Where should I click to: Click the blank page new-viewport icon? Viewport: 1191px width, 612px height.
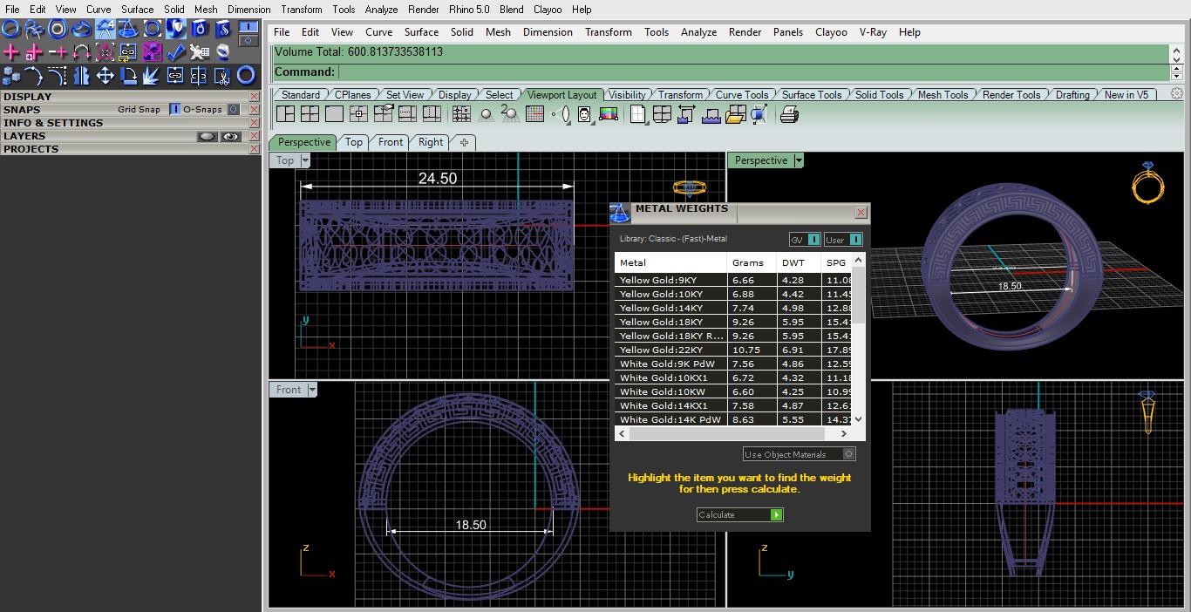coord(637,113)
